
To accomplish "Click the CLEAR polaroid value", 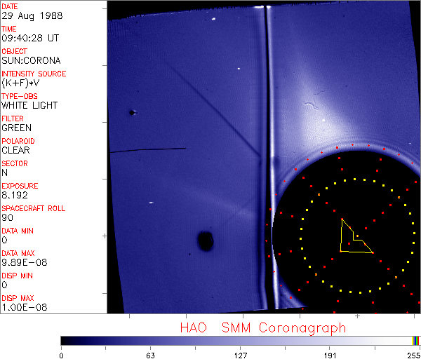I will tap(16, 150).
